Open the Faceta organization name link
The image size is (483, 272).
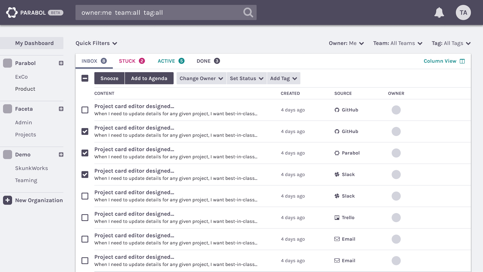[24, 109]
